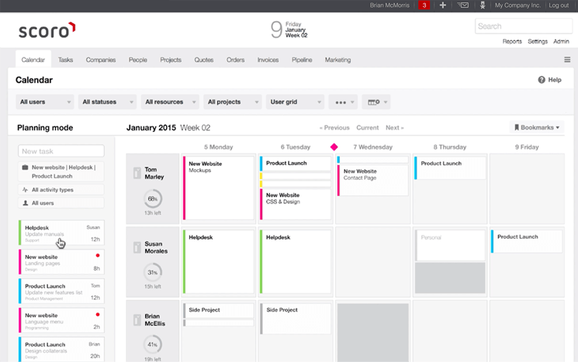The image size is (578, 362).
Task: Open the calendar view settings dropdown
Action: [x=376, y=102]
